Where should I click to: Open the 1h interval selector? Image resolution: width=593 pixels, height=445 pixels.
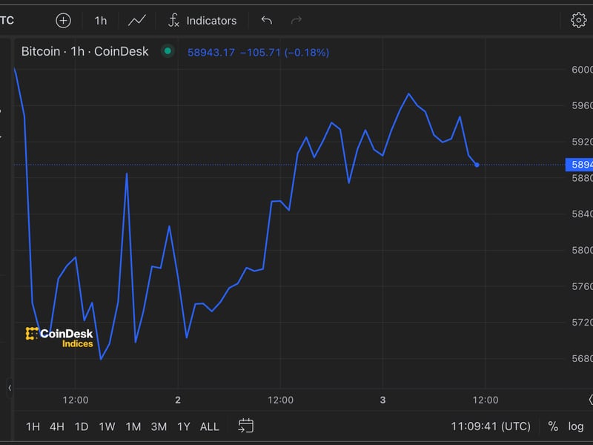pos(101,20)
